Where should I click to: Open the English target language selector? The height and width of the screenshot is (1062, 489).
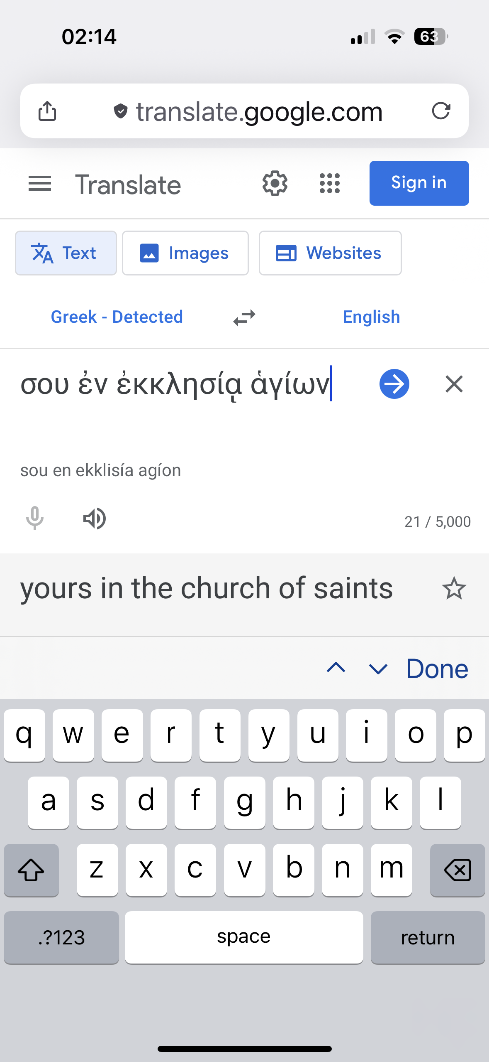[x=371, y=317]
